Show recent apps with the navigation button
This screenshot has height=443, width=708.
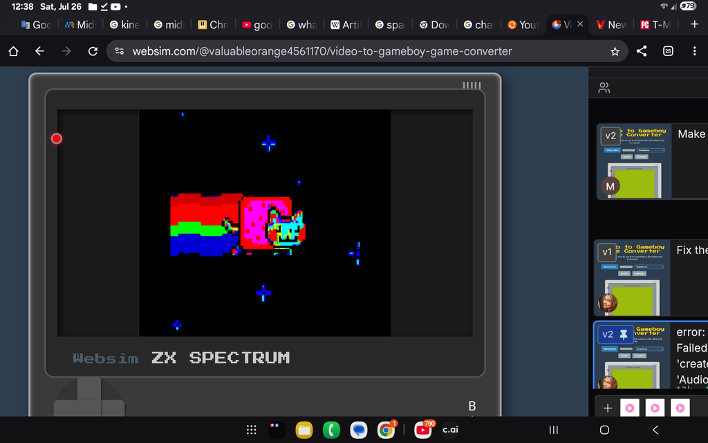554,430
